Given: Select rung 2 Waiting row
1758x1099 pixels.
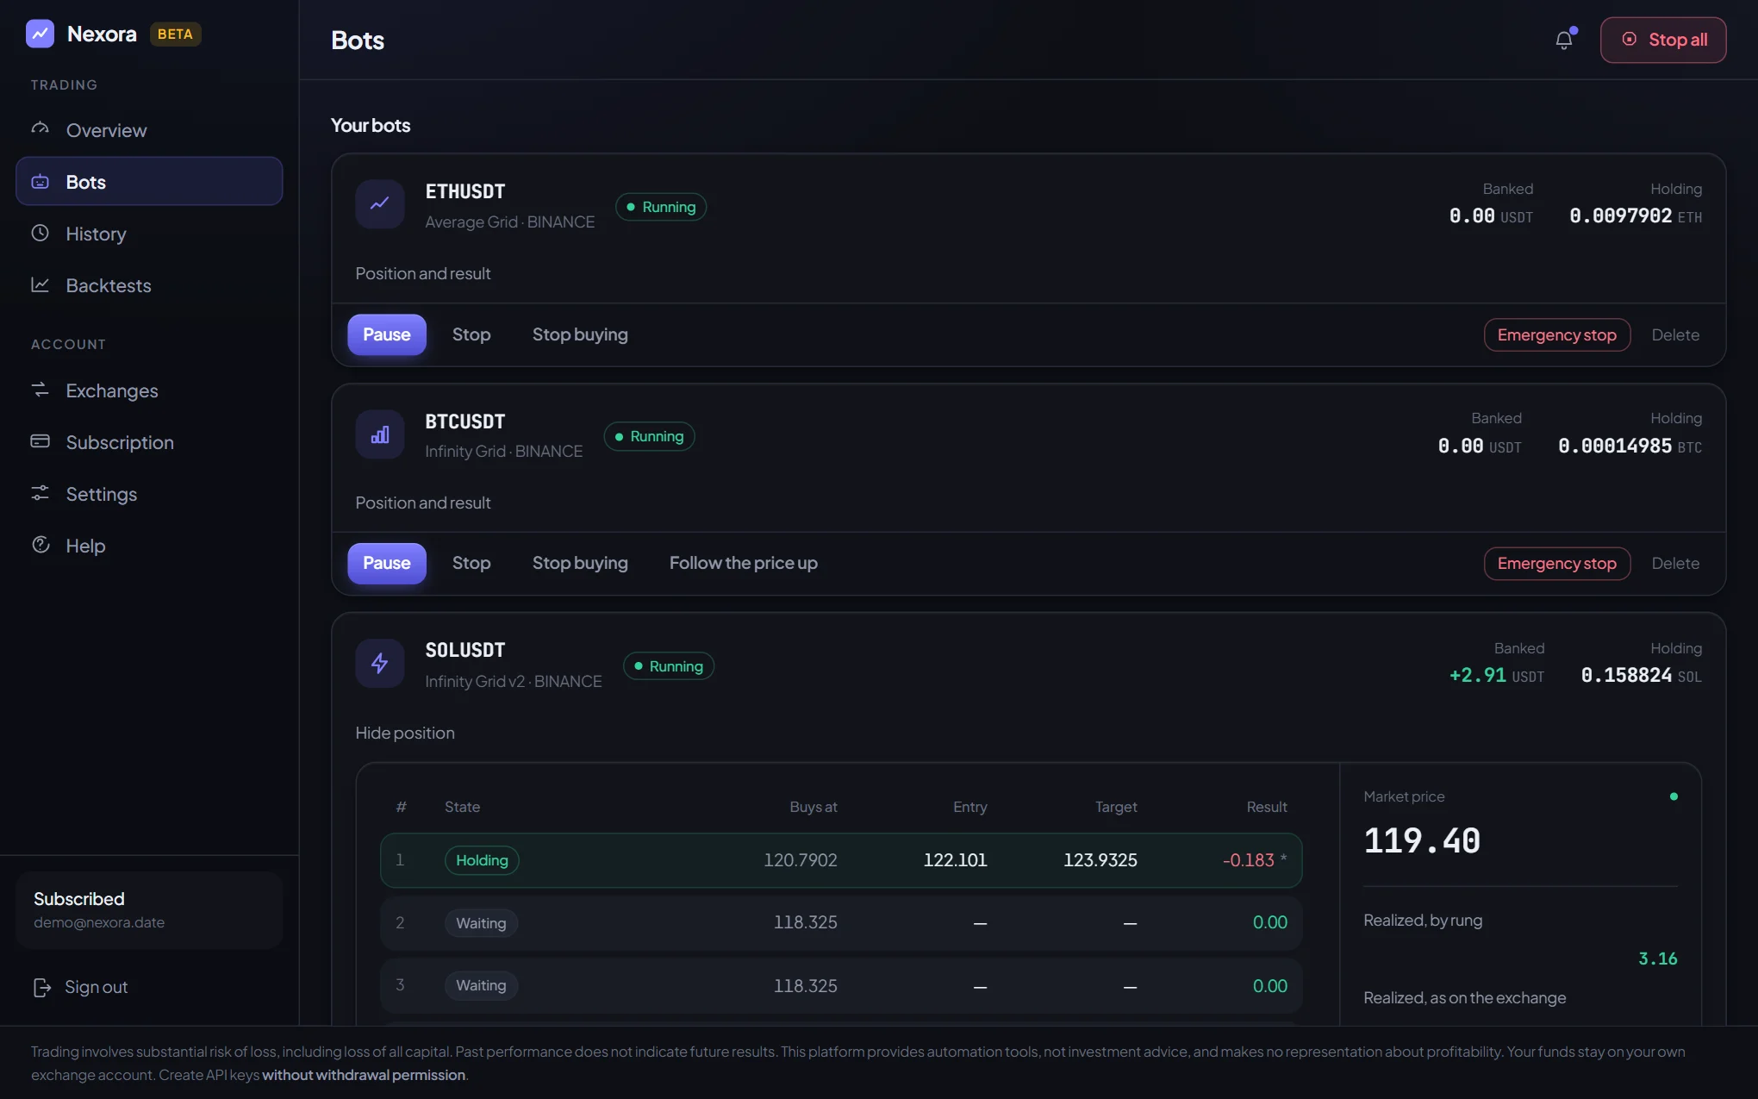Looking at the screenshot, I should coord(841,923).
